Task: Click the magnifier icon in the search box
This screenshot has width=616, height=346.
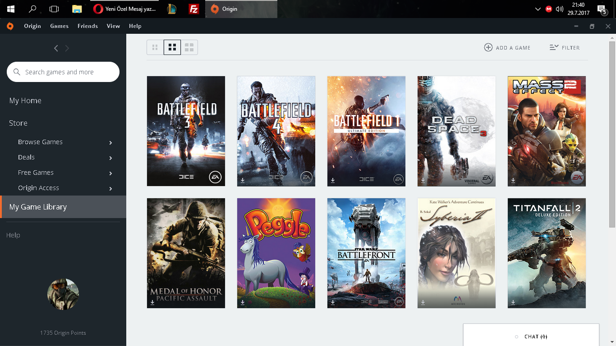Action: [x=17, y=72]
